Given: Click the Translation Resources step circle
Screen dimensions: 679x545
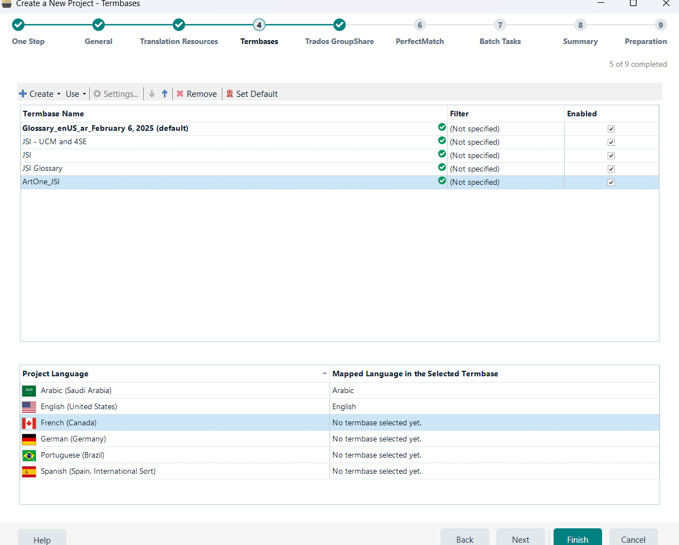Looking at the screenshot, I should (179, 25).
